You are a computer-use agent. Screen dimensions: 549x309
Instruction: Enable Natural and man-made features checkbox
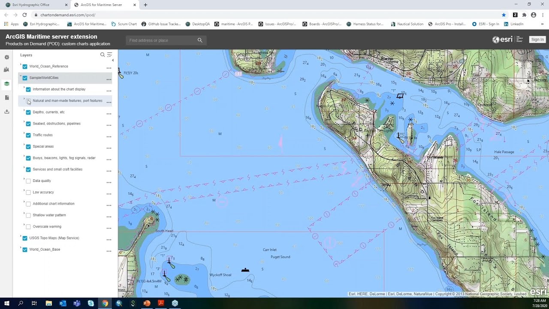pyautogui.click(x=28, y=101)
